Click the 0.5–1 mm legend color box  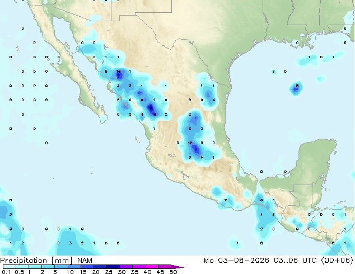(22, 267)
